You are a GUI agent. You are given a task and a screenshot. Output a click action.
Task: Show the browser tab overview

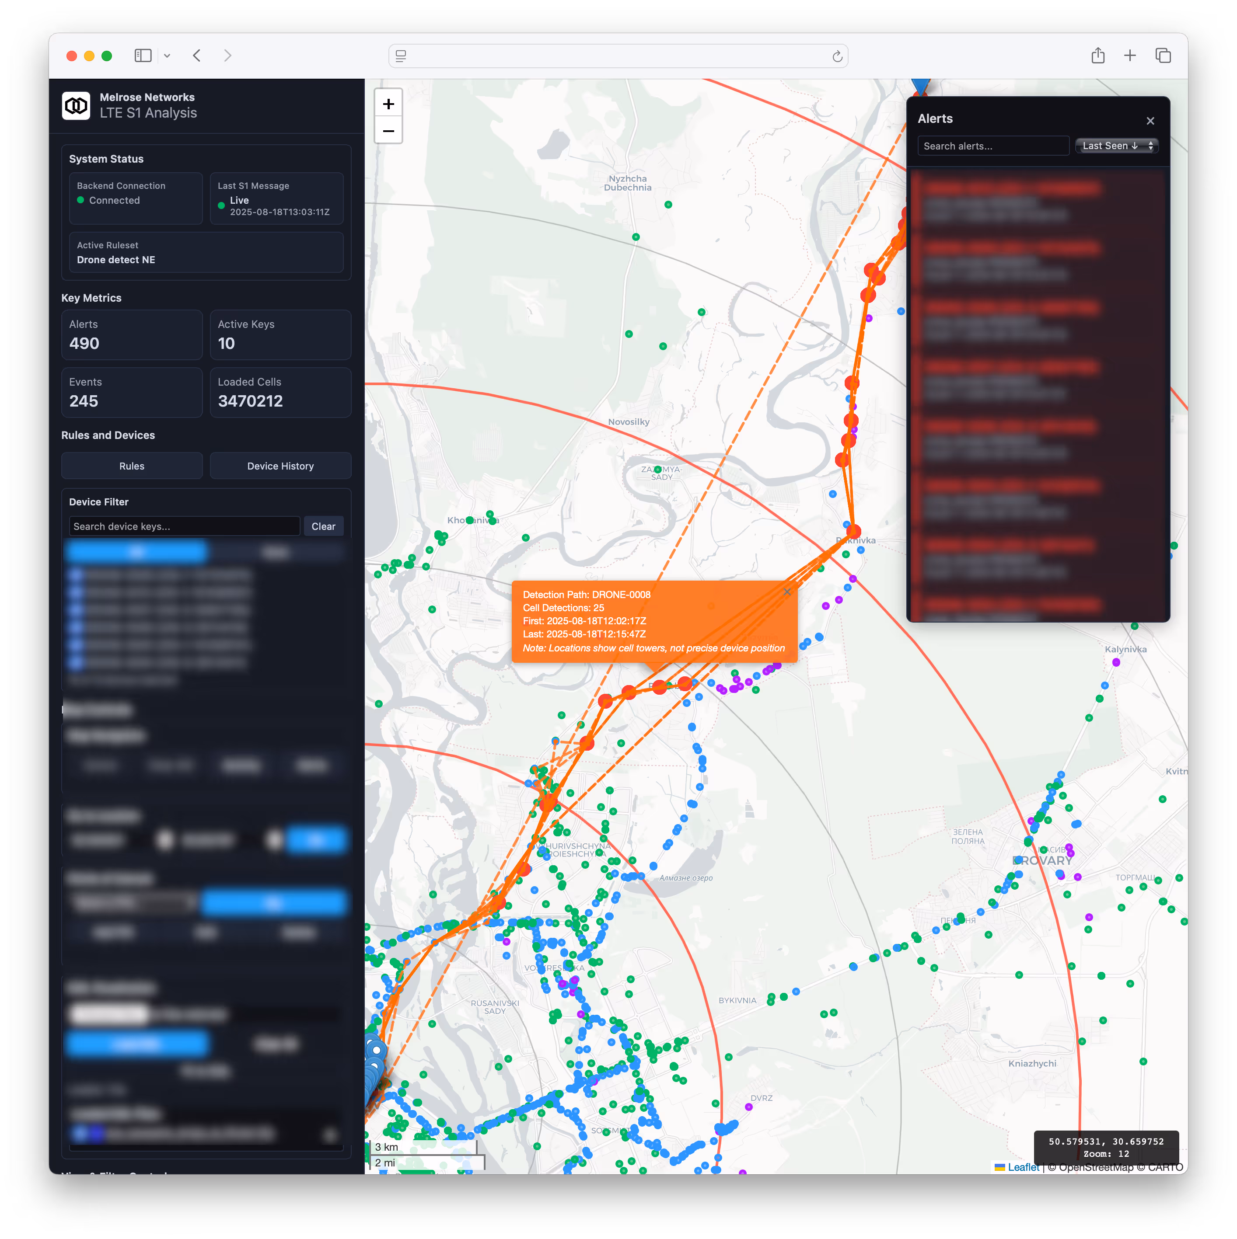click(x=1163, y=56)
